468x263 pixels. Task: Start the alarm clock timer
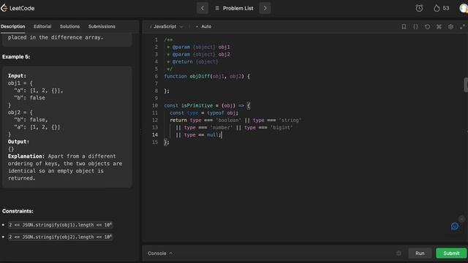pos(419,8)
